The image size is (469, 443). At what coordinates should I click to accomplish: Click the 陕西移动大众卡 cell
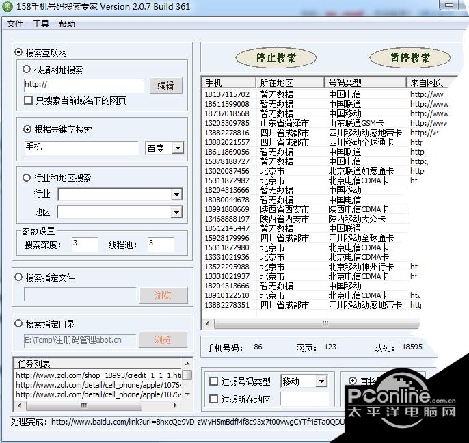point(357,219)
